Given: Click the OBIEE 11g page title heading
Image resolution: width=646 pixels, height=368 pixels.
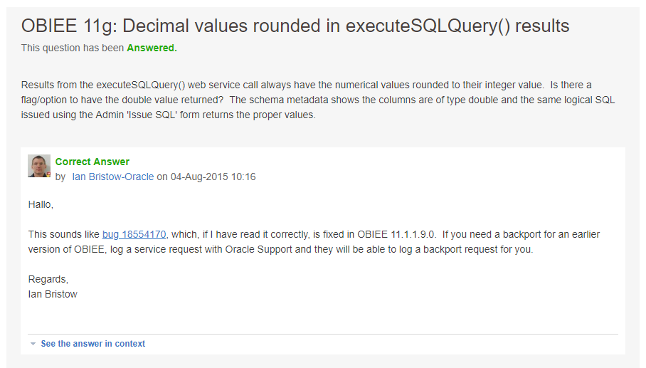Looking at the screenshot, I should pos(295,26).
